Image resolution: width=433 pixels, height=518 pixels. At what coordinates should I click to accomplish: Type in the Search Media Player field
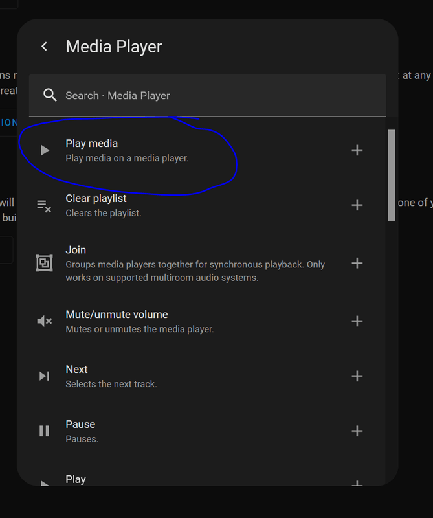214,95
